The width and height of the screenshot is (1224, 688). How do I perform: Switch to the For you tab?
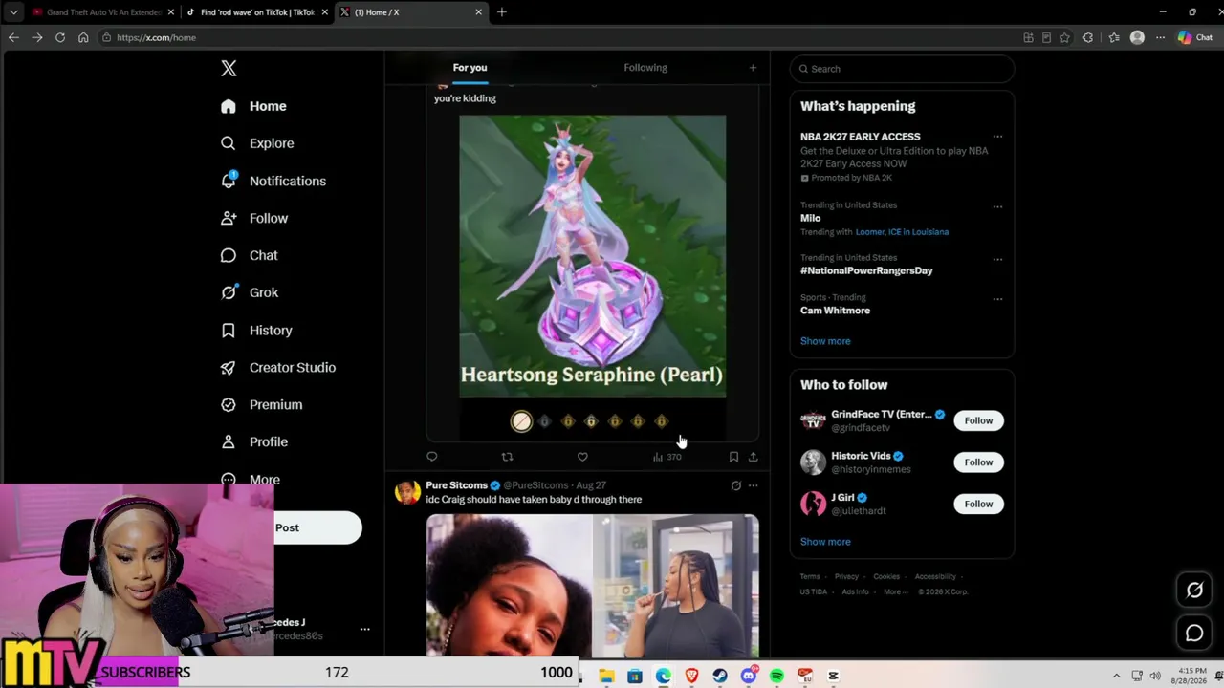[470, 68]
